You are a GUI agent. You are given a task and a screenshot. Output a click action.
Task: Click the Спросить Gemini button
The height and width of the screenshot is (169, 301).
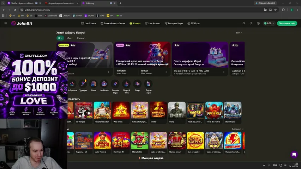point(265,3)
